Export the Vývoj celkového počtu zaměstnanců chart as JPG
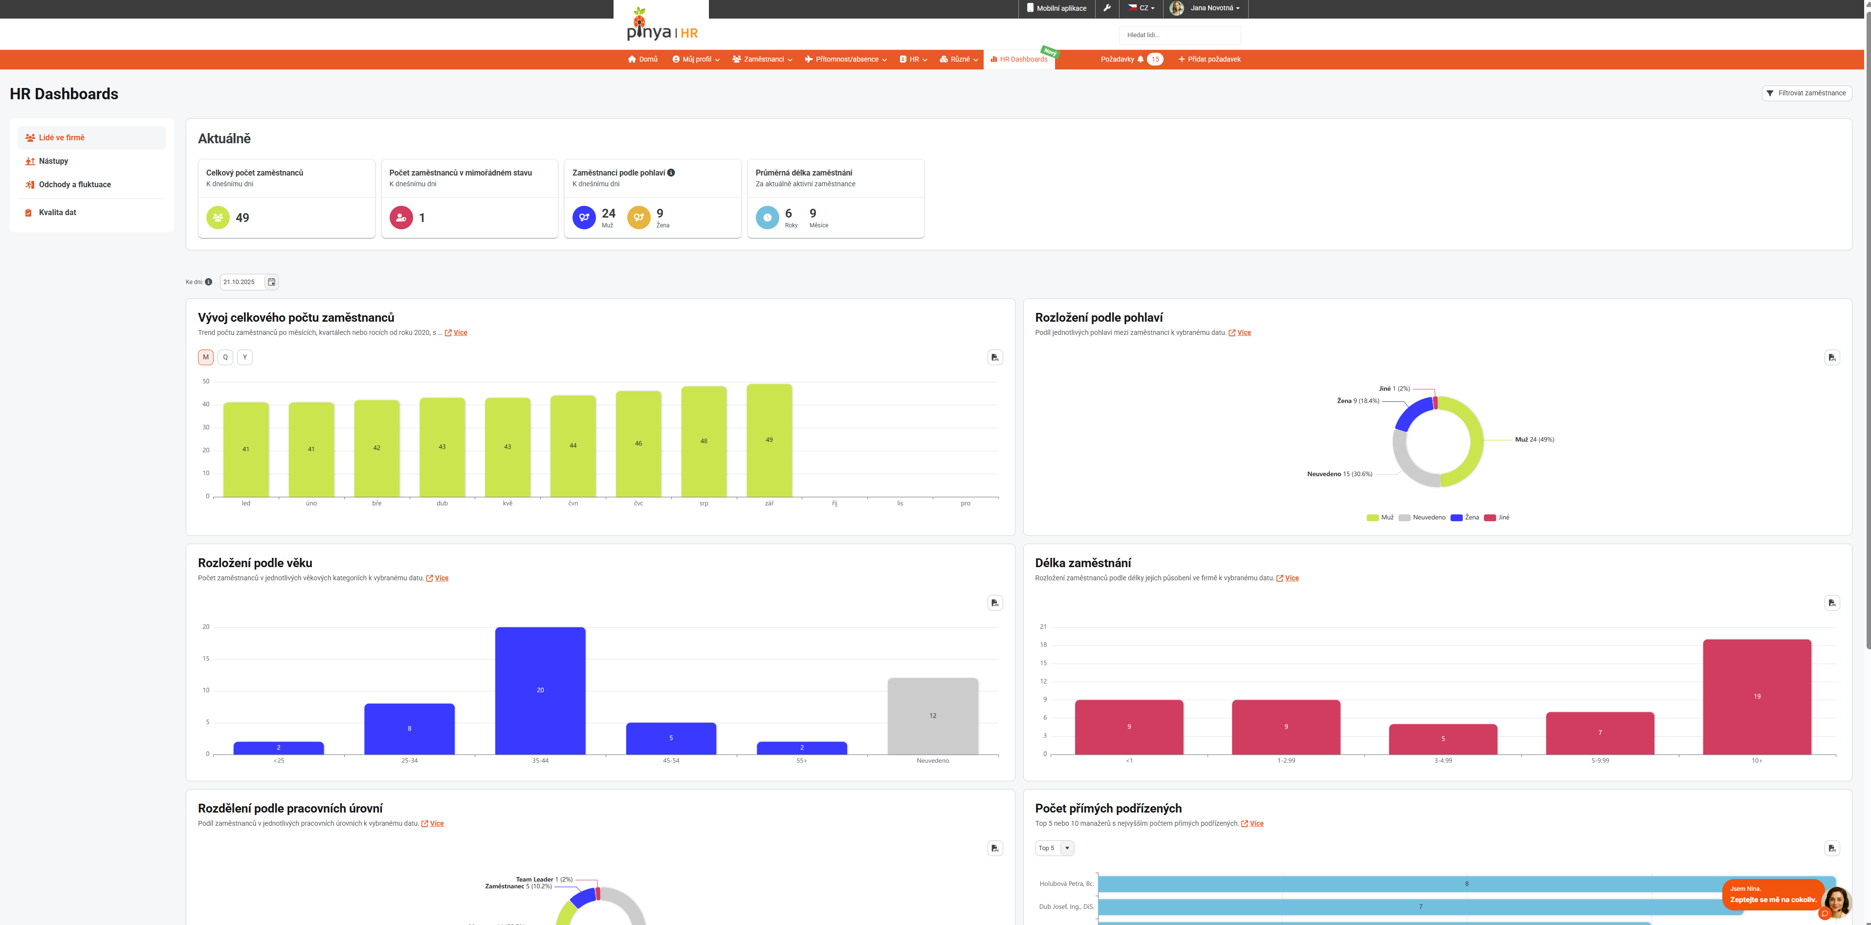Viewport: 1871px width, 925px height. 995,357
